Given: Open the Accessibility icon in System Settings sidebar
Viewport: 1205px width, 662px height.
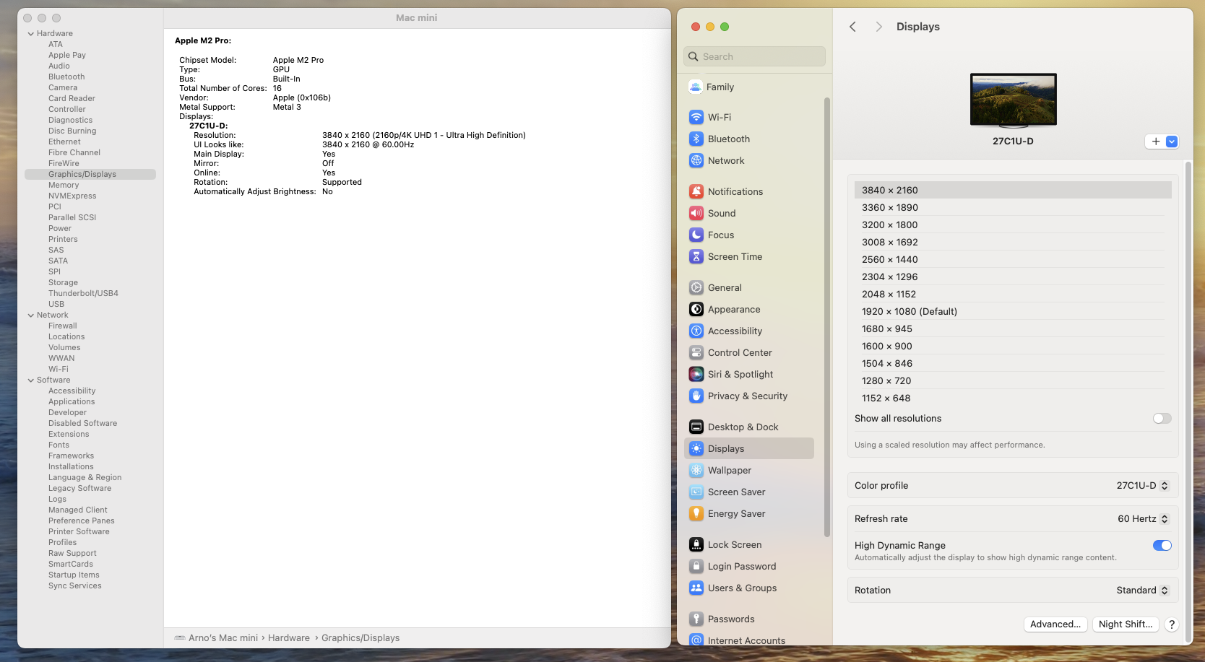Looking at the screenshot, I should click(696, 331).
